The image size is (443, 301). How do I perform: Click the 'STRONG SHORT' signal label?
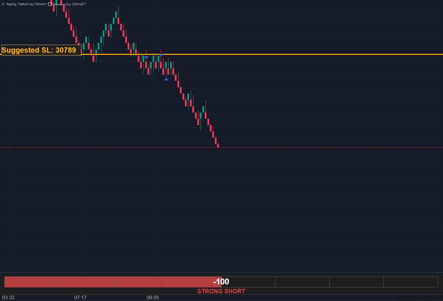click(221, 291)
